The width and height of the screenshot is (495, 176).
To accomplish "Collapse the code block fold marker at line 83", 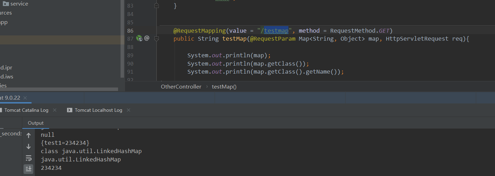I will [x=156, y=6].
